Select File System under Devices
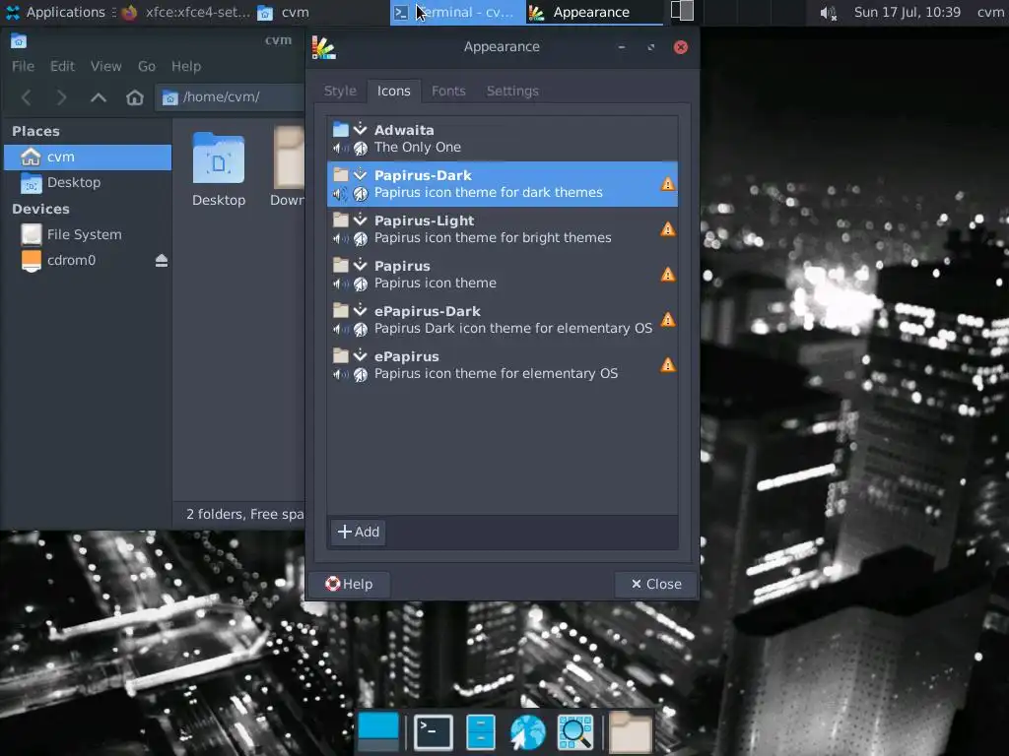The image size is (1009, 756). click(88, 234)
